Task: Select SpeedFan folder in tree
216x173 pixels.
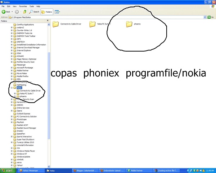Action: pyautogui.click(x=21, y=134)
